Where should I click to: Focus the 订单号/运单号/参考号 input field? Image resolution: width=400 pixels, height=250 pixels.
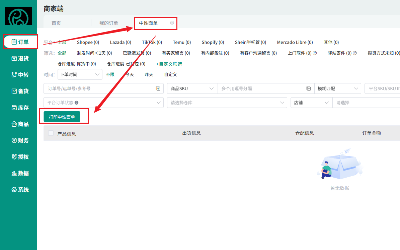103,88
